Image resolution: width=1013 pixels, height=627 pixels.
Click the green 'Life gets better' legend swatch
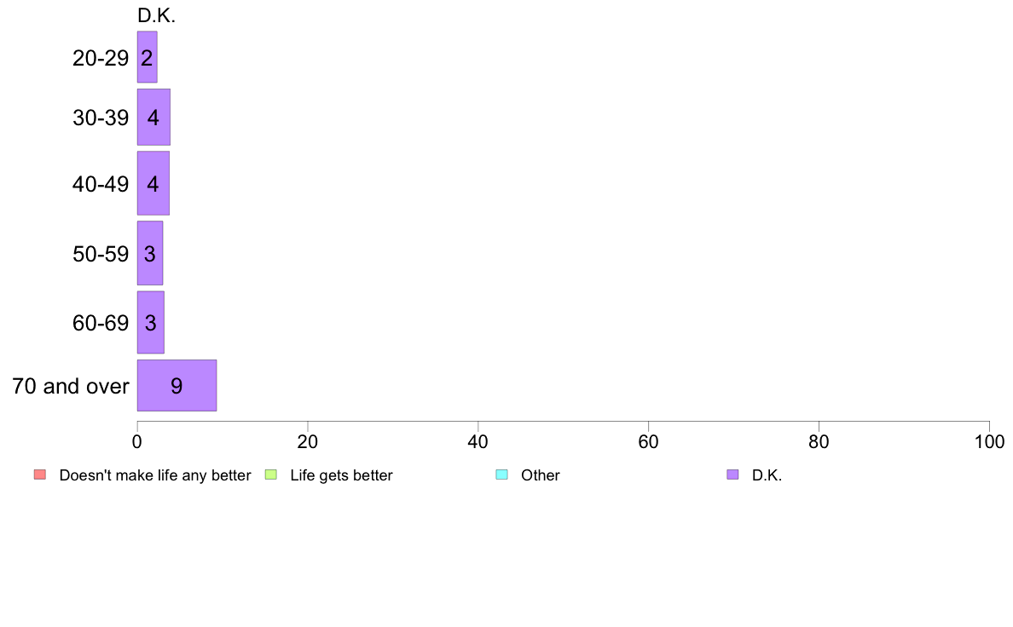coord(270,475)
